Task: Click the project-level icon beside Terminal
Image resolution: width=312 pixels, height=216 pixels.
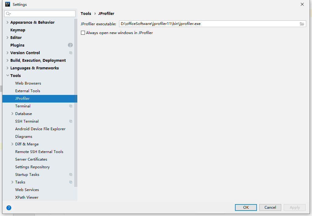Action: 71,106
